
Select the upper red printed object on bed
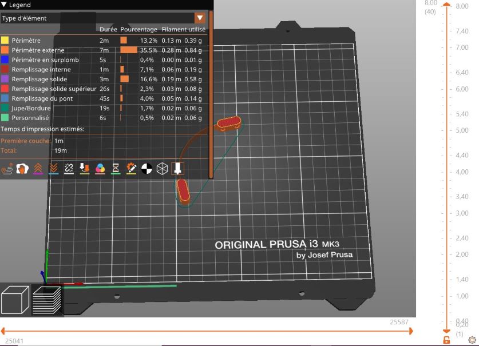click(229, 123)
